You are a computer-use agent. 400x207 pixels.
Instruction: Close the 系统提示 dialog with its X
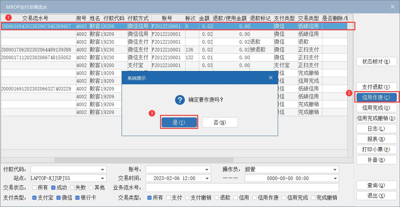271,78
